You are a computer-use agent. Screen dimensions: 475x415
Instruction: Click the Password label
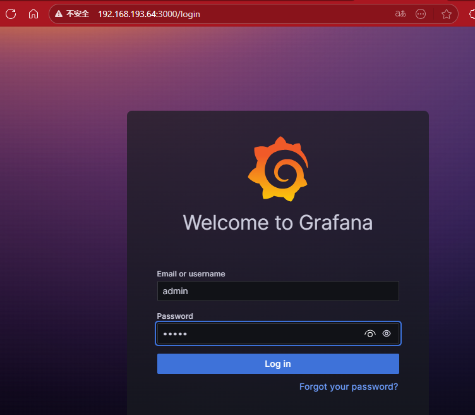pyautogui.click(x=175, y=316)
